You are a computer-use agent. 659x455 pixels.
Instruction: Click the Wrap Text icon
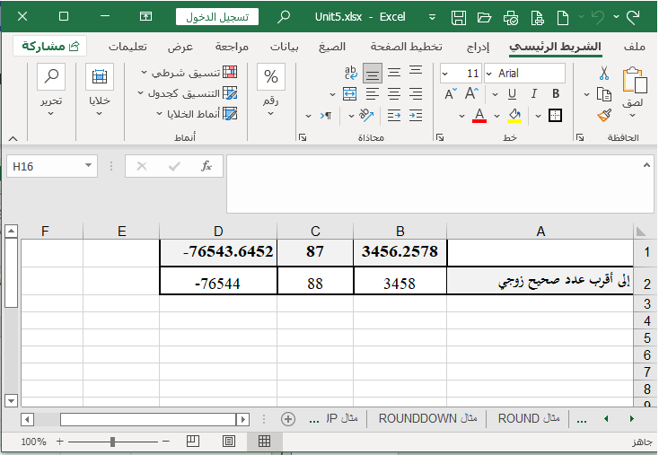(x=351, y=74)
